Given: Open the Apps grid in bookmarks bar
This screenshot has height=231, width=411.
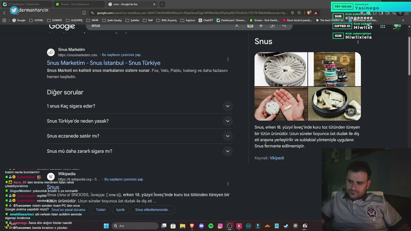Looking at the screenshot, I should (x=4, y=20).
